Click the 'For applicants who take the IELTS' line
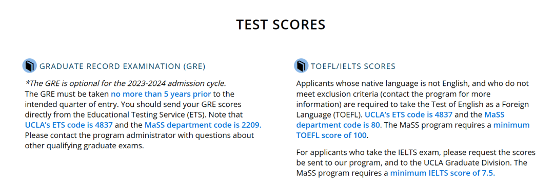 tap(415, 153)
